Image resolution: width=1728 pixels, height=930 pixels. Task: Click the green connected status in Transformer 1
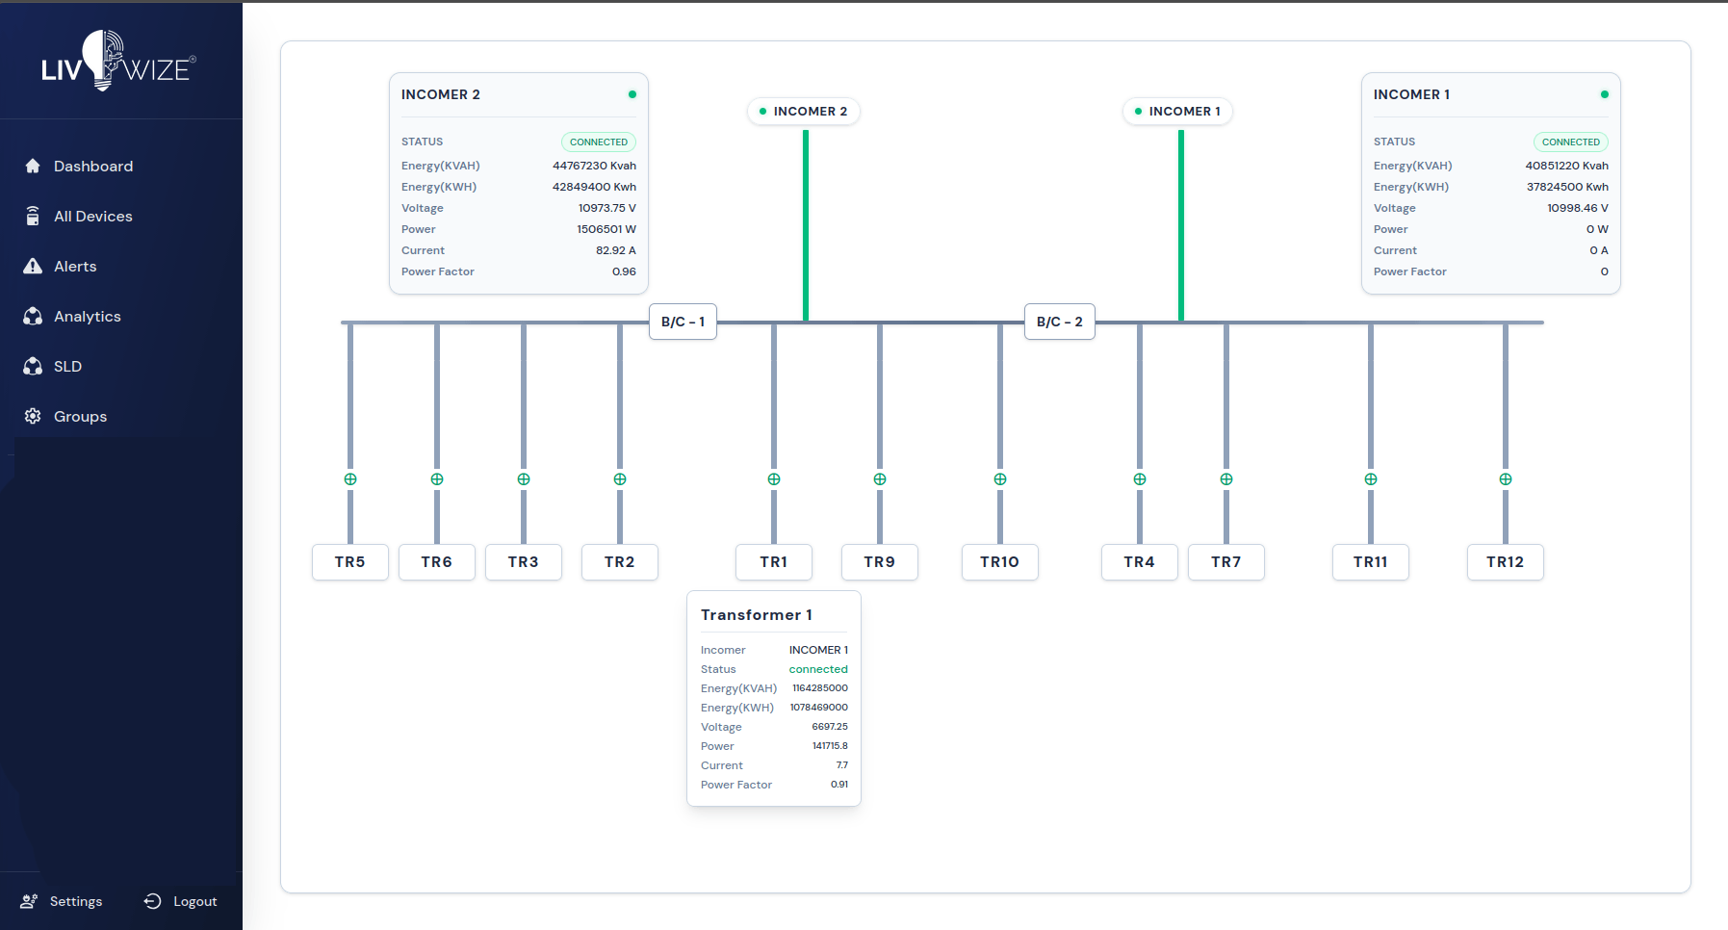point(818,669)
